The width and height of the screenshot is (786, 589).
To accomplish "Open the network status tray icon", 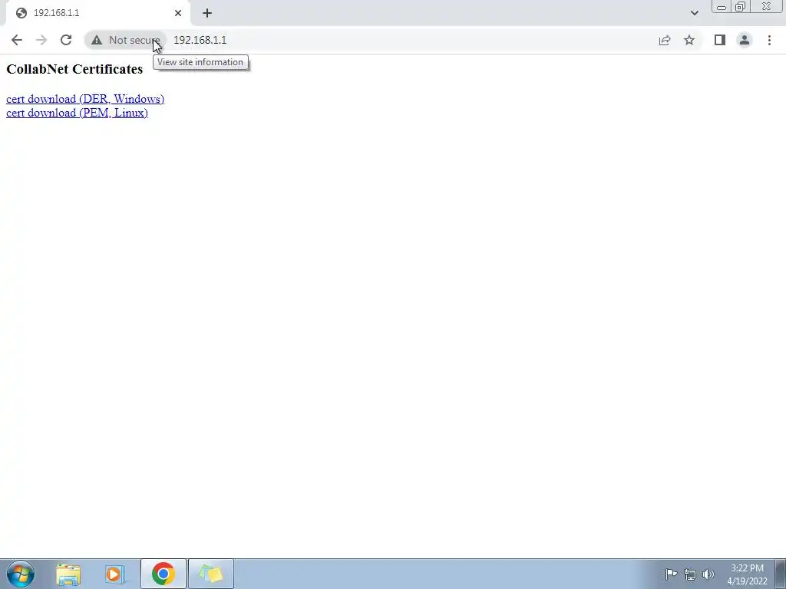I will coord(690,574).
